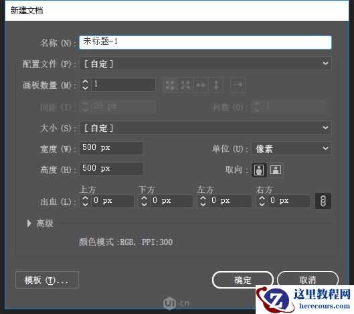Toggle the bleed link chain icon

pos(323,201)
